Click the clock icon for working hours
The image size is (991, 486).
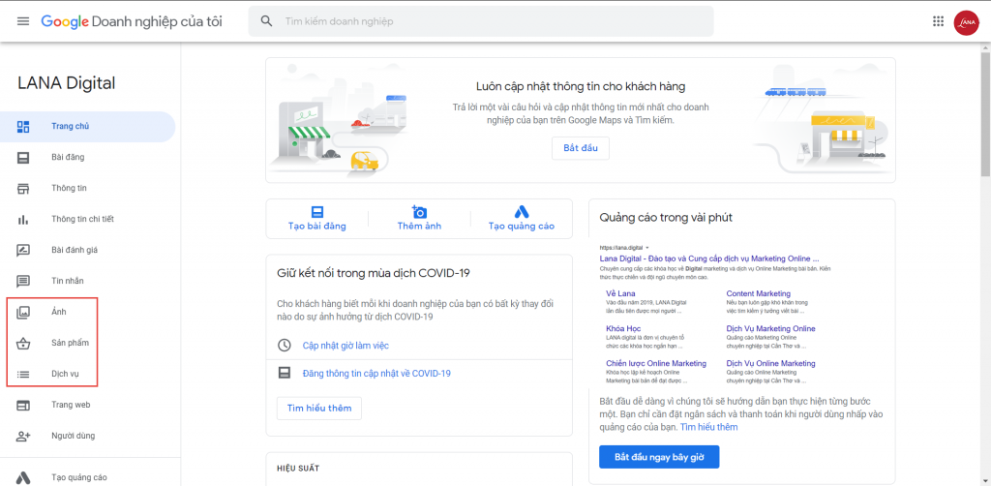tap(285, 346)
